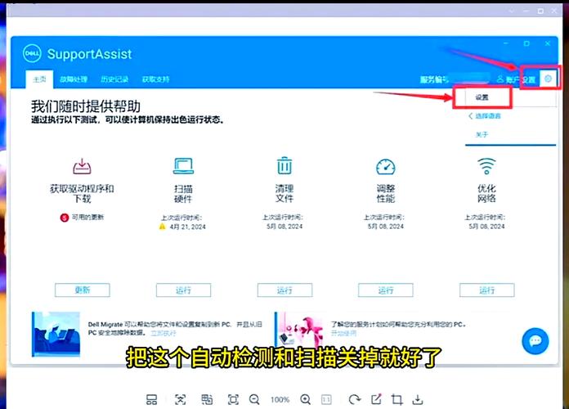This screenshot has width=569, height=409.
Task: Click the 立即执行 link for Dell Migrate
Action: point(164,333)
